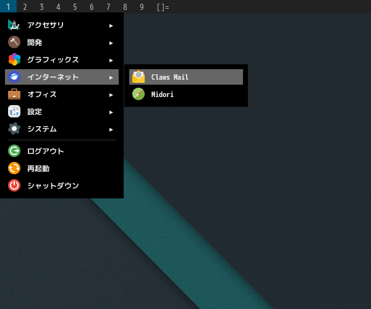Image resolution: width=371 pixels, height=309 pixels.
Task: Open the グラフィックス menu entry
Action: (62, 59)
